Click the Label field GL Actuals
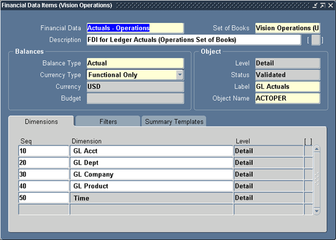This screenshot has width=336, height=240. (287, 87)
